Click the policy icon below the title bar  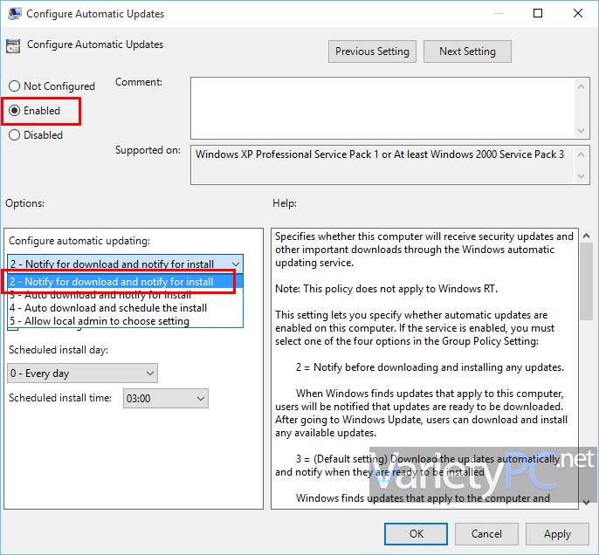[x=14, y=46]
